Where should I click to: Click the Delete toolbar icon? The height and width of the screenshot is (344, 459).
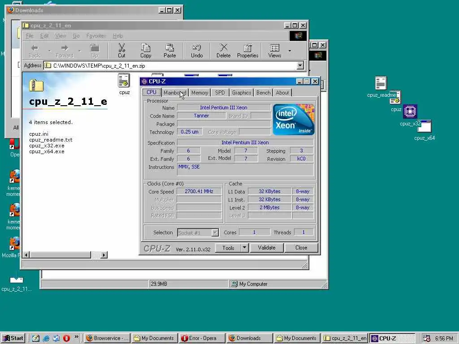coord(223,51)
